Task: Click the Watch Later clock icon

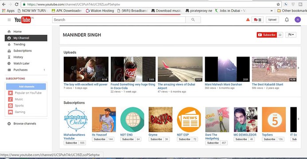Action: point(9,64)
